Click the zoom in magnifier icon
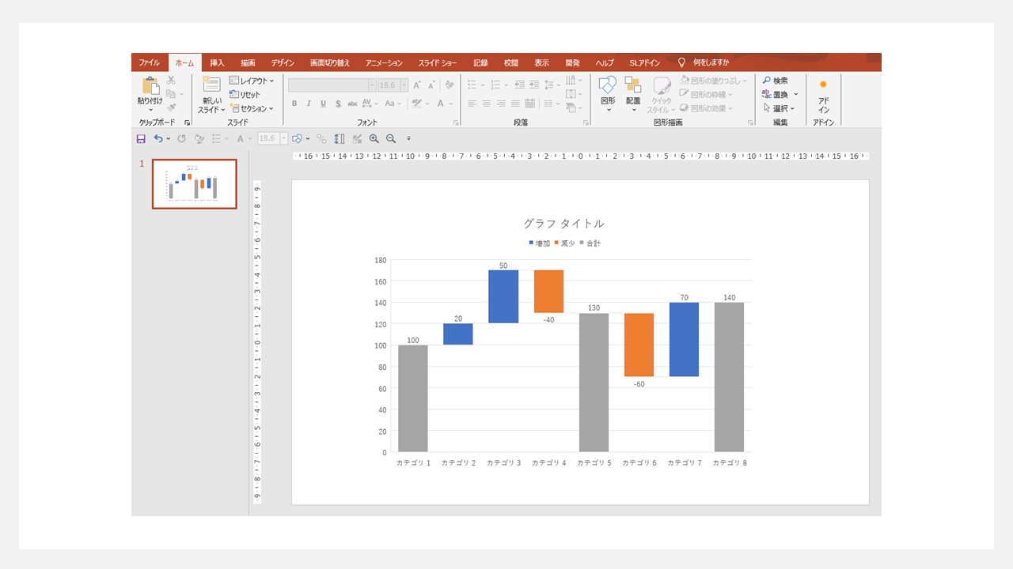Image resolution: width=1013 pixels, height=569 pixels. point(374,138)
